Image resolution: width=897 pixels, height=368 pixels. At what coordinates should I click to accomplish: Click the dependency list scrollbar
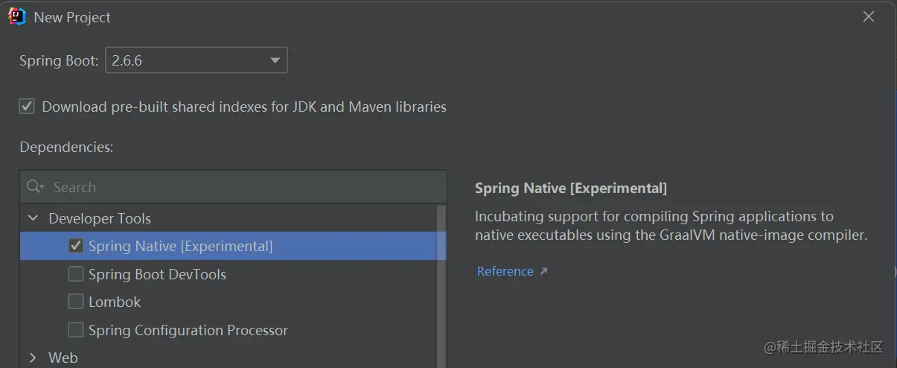pos(441,286)
